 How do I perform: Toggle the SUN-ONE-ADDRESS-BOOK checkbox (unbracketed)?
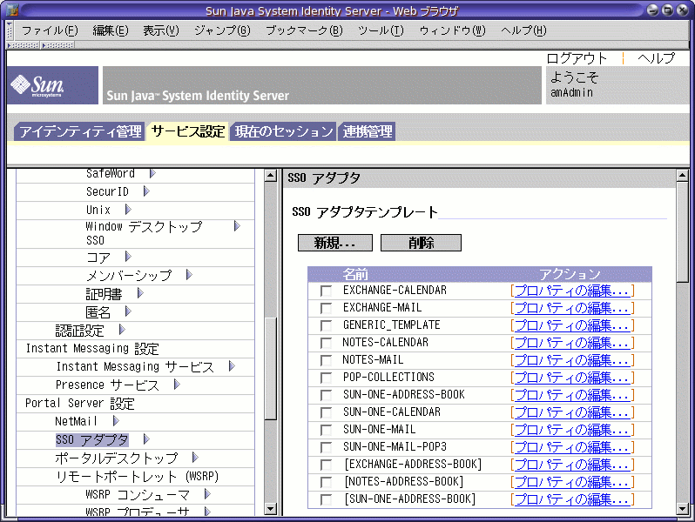click(326, 395)
